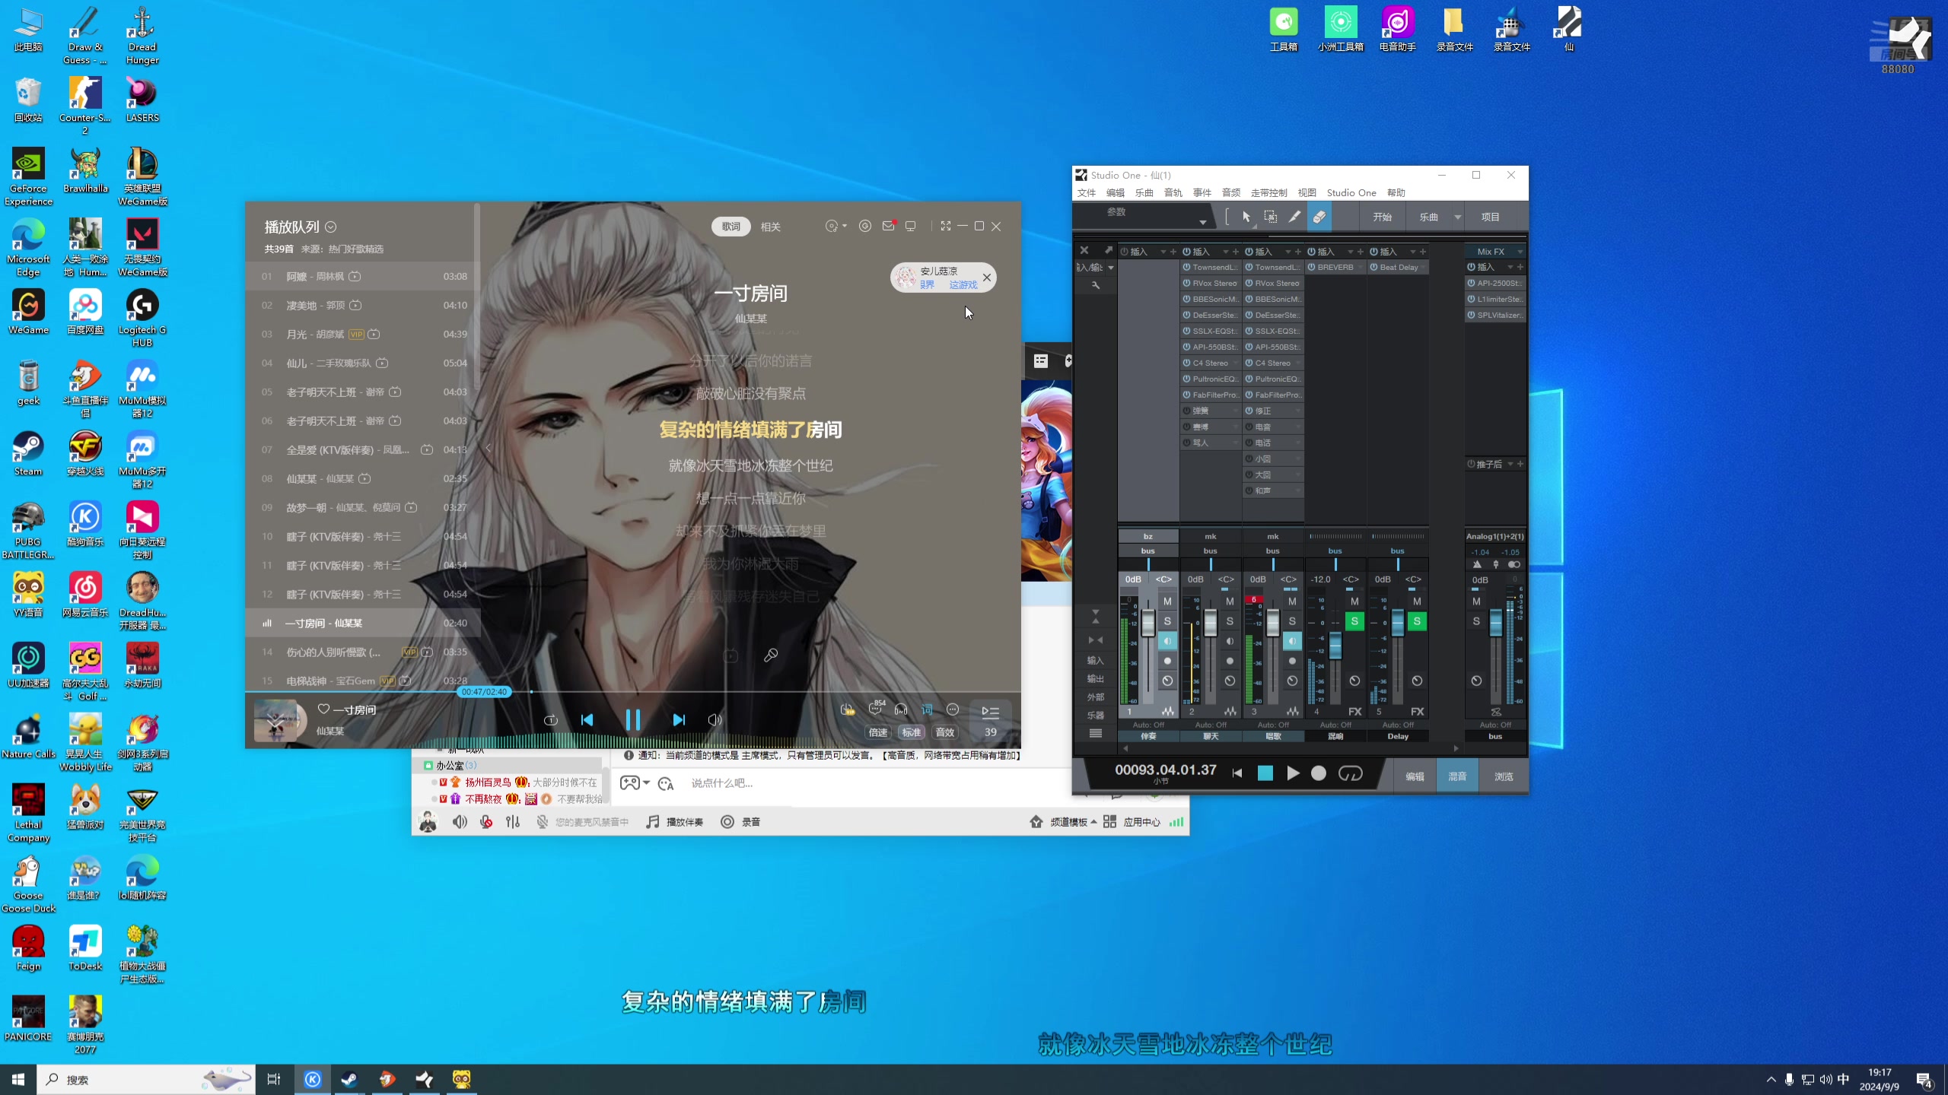The height and width of the screenshot is (1095, 1948).
Task: Select the Eraser tool
Action: click(x=1319, y=217)
